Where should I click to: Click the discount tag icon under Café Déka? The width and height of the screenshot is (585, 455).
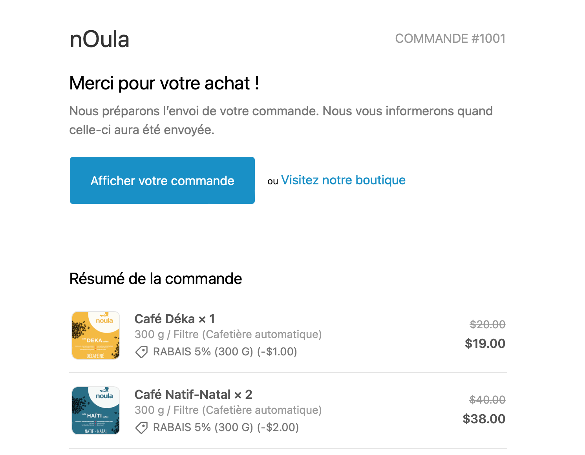tap(141, 352)
